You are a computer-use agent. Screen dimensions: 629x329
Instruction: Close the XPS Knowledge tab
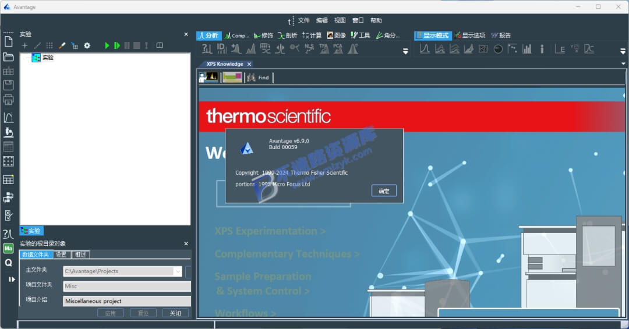pos(249,64)
